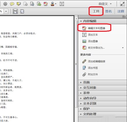This screenshot has width=127, height=122.
Task: Expand the 文档处理 section
Action: (x=102, y=114)
